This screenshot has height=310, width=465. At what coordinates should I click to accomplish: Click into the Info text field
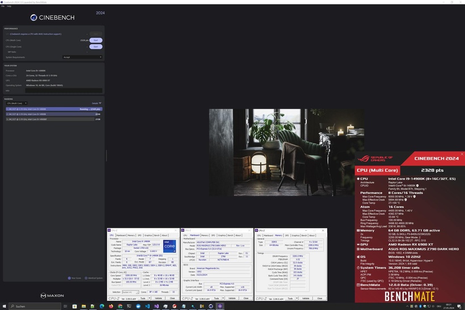coord(64,90)
